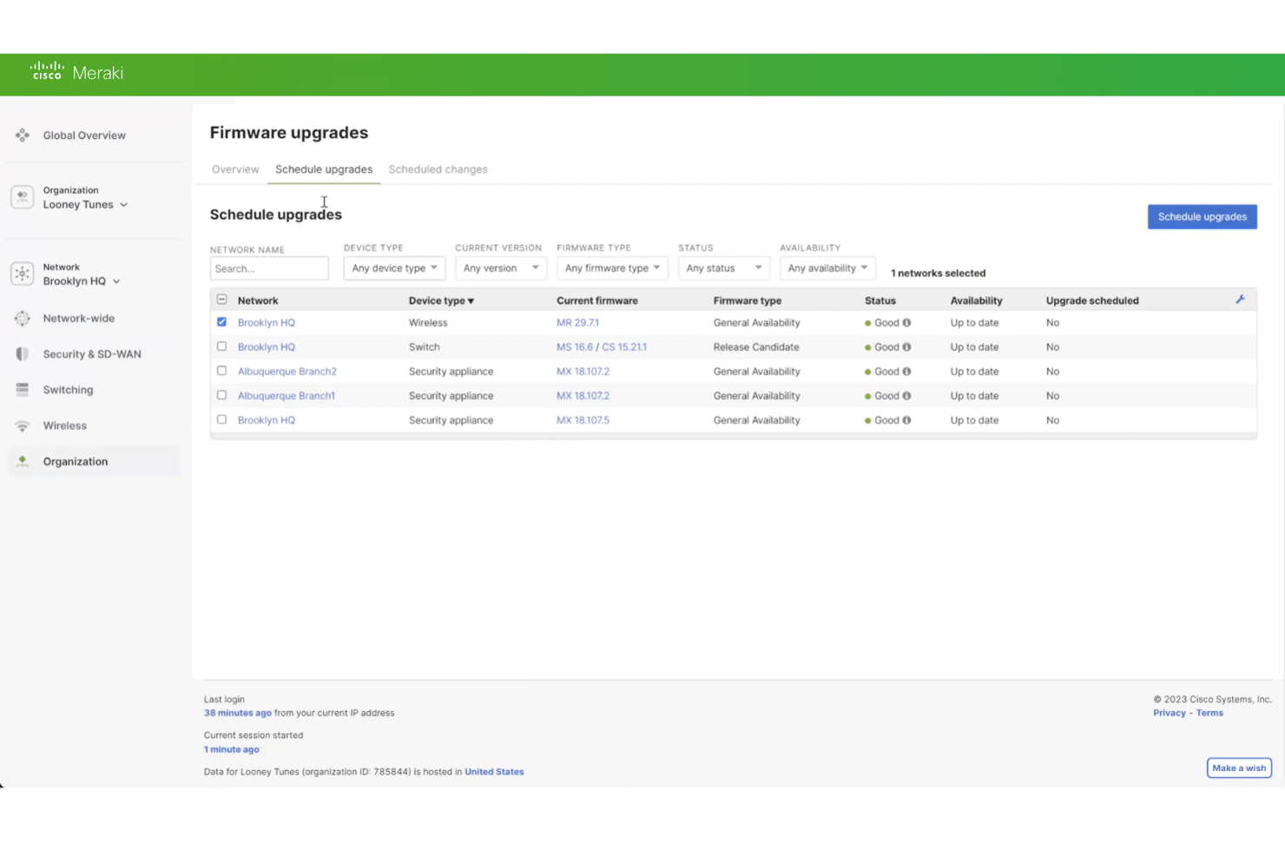Click the Network Brooklyn HQ icon
The image size is (1285, 857).
(23, 274)
